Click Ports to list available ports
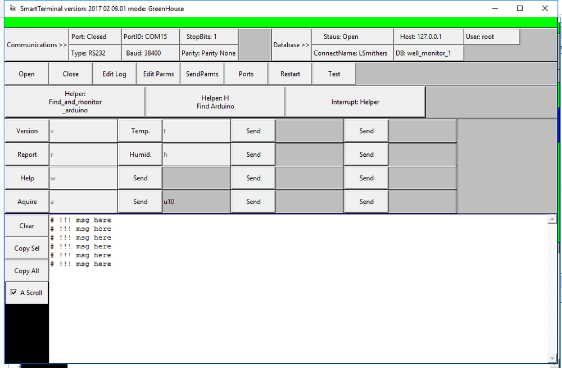This screenshot has height=368, width=562. 246,73
